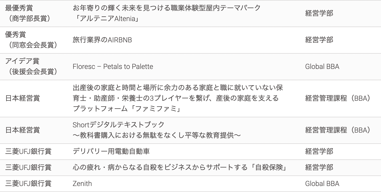Select the Zenith title text
This screenshot has height=192, width=381.
[x=82, y=184]
